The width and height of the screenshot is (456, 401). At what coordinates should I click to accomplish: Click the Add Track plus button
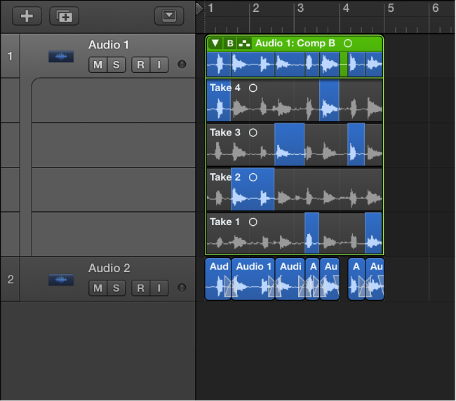coord(27,16)
